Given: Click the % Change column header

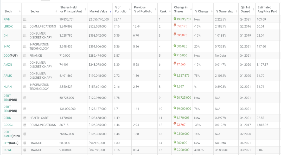Looking at the screenshot, I should [203, 9].
